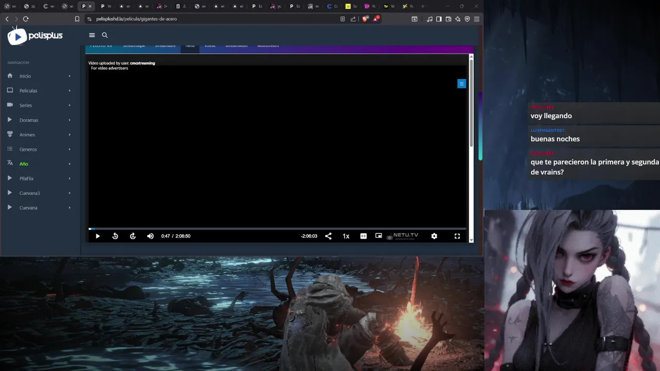This screenshot has height=371, width=660.
Task: Click the pelisplus logo
Action: (x=35, y=36)
